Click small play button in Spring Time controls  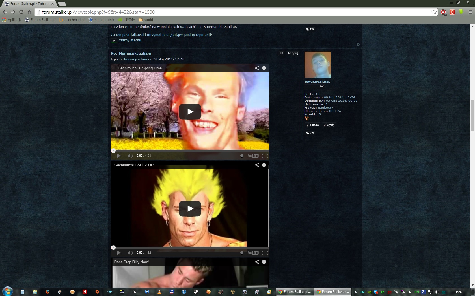click(x=119, y=156)
